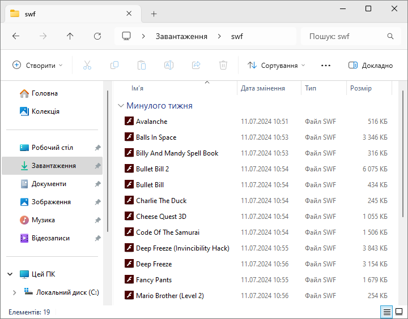Select Документи in the sidebar
Screen dimensions: 408x319
pos(49,184)
